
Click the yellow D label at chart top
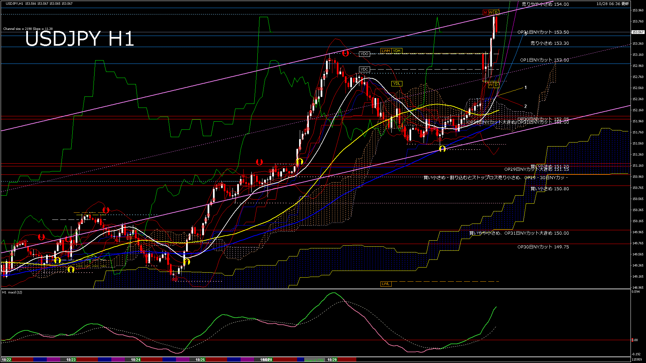click(x=496, y=12)
